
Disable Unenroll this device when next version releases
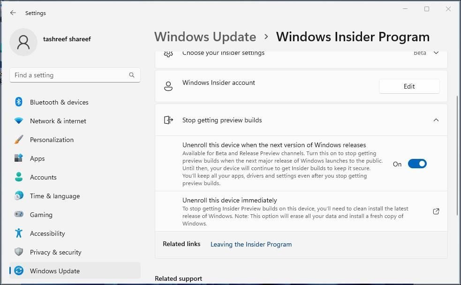pos(417,164)
